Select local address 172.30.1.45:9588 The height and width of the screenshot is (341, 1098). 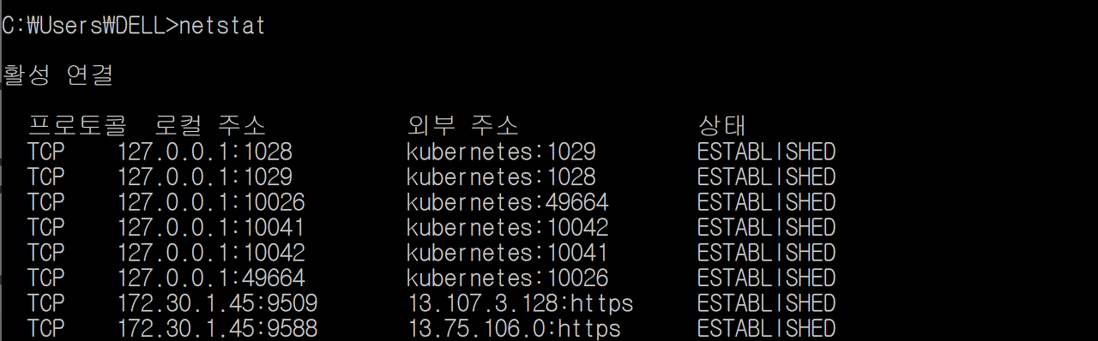(x=217, y=329)
